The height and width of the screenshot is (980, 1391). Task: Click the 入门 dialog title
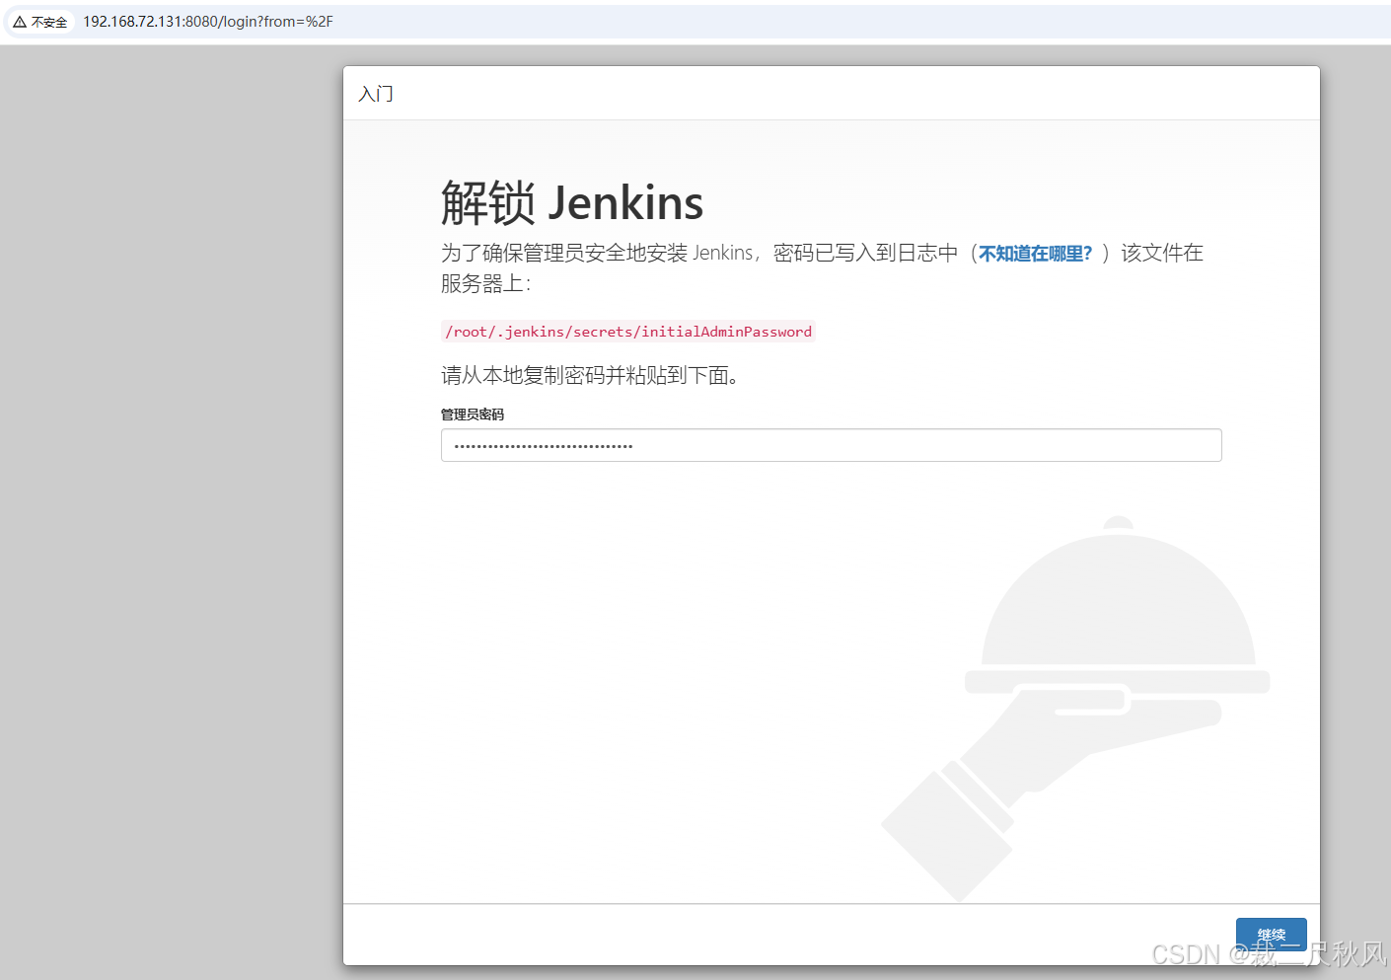(x=376, y=94)
